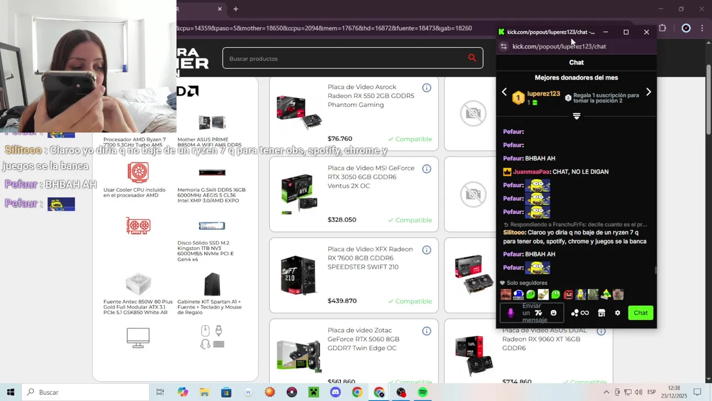Collapse the top donors panel in chat
712x401 pixels.
(x=576, y=116)
